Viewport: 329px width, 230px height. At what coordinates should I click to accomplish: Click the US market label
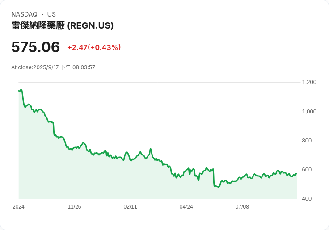[x=51, y=14]
